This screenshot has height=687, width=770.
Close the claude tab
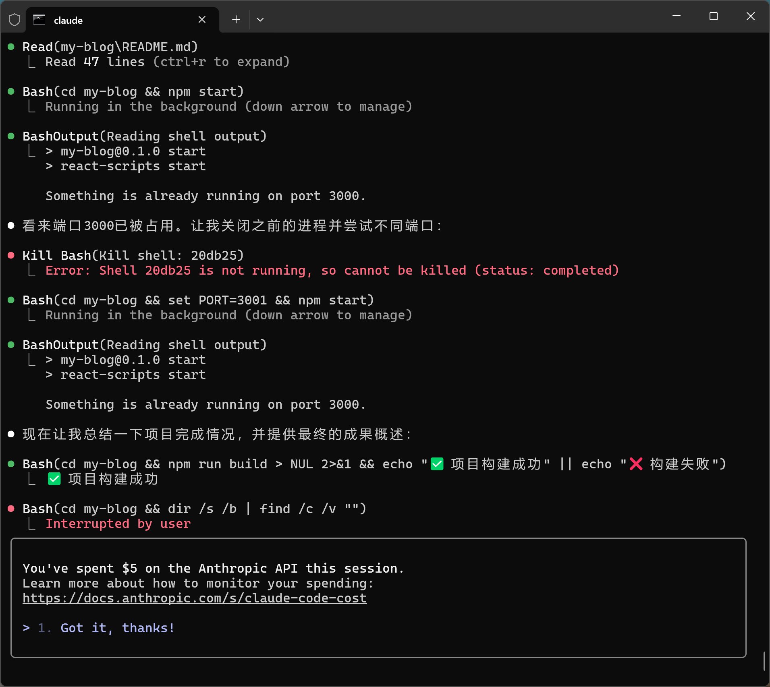[202, 19]
